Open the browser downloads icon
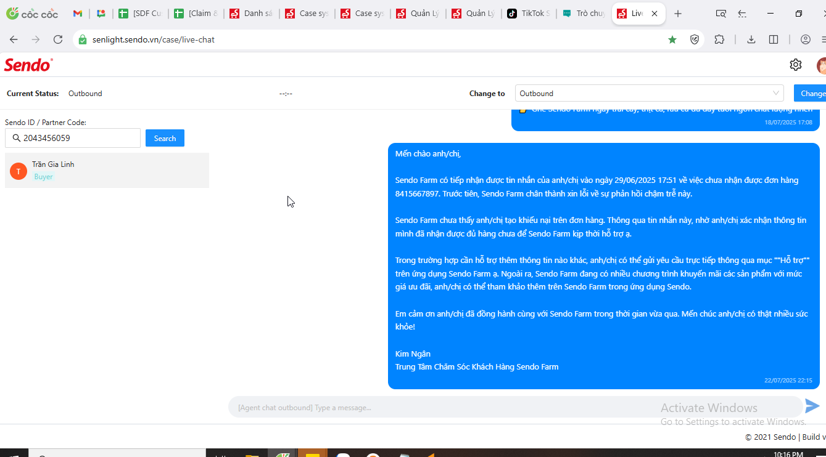826x457 pixels. (x=751, y=39)
